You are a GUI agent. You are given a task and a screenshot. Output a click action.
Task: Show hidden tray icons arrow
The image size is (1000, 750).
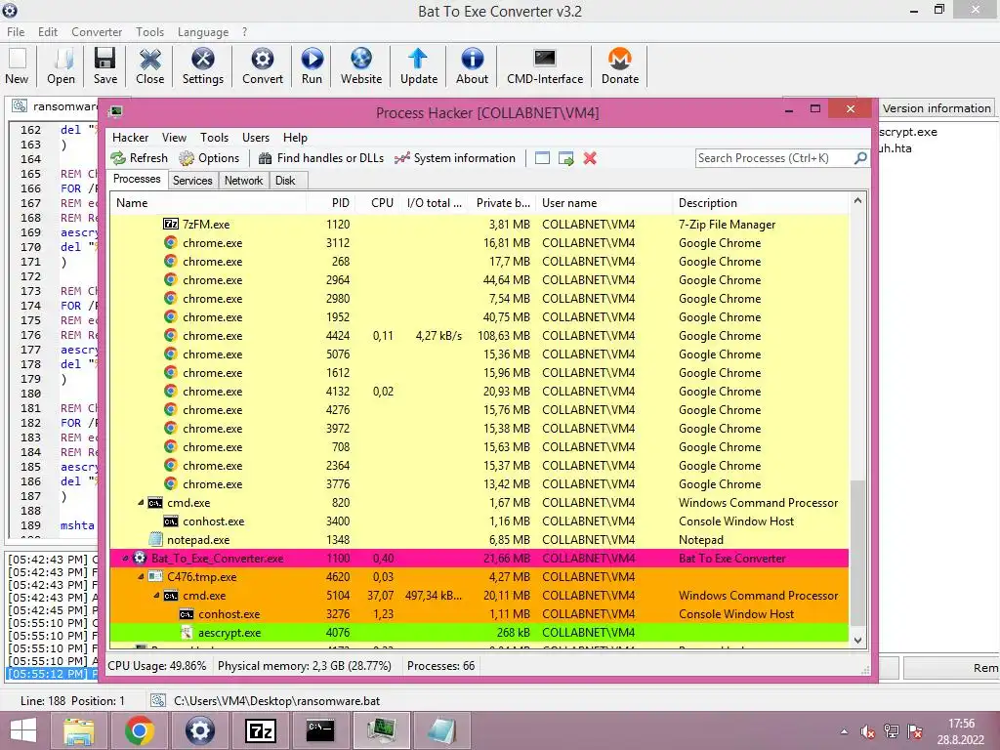point(844,731)
